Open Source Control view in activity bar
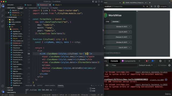Viewport: 172px width, 96px height. coord(2,16)
